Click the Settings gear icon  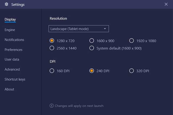coord(6,4)
